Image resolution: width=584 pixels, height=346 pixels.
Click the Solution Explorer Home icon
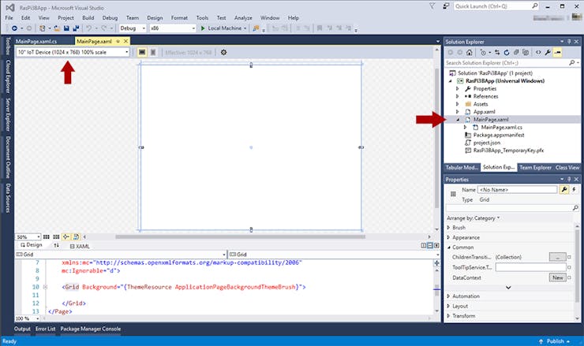[x=470, y=53]
